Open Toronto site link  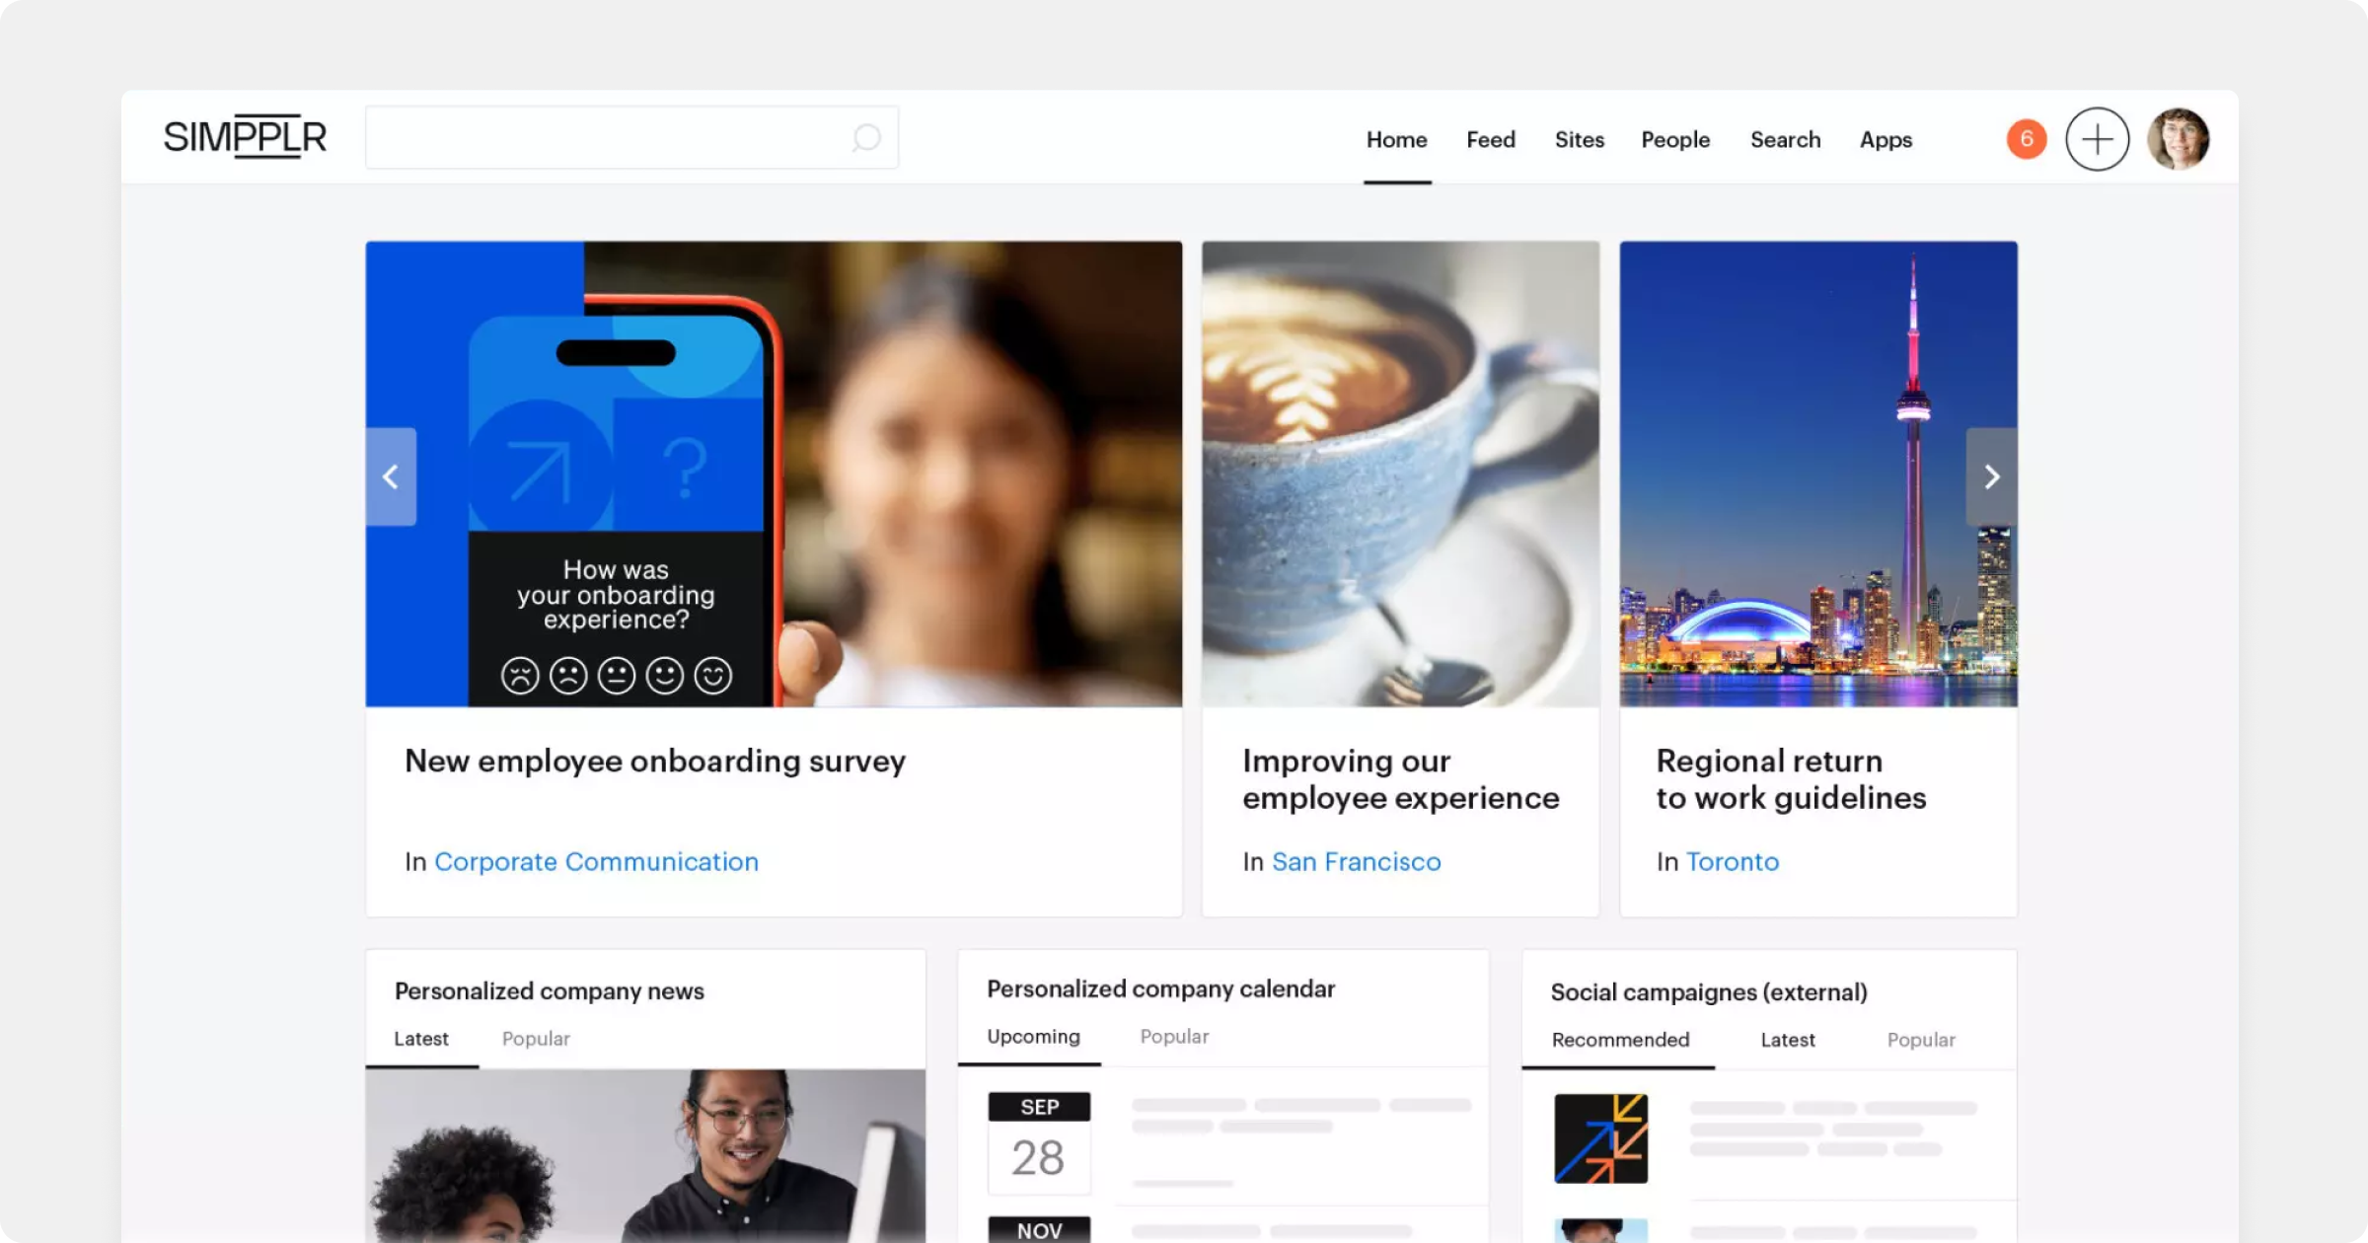pyautogui.click(x=1733, y=861)
